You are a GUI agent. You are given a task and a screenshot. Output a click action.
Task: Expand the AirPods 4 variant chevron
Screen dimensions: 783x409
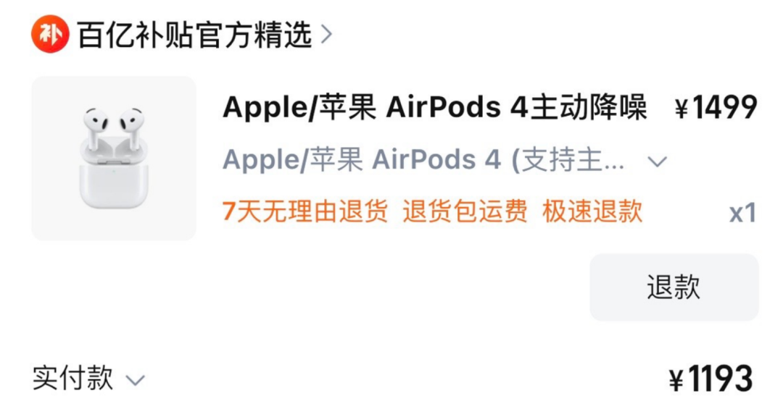click(x=657, y=161)
